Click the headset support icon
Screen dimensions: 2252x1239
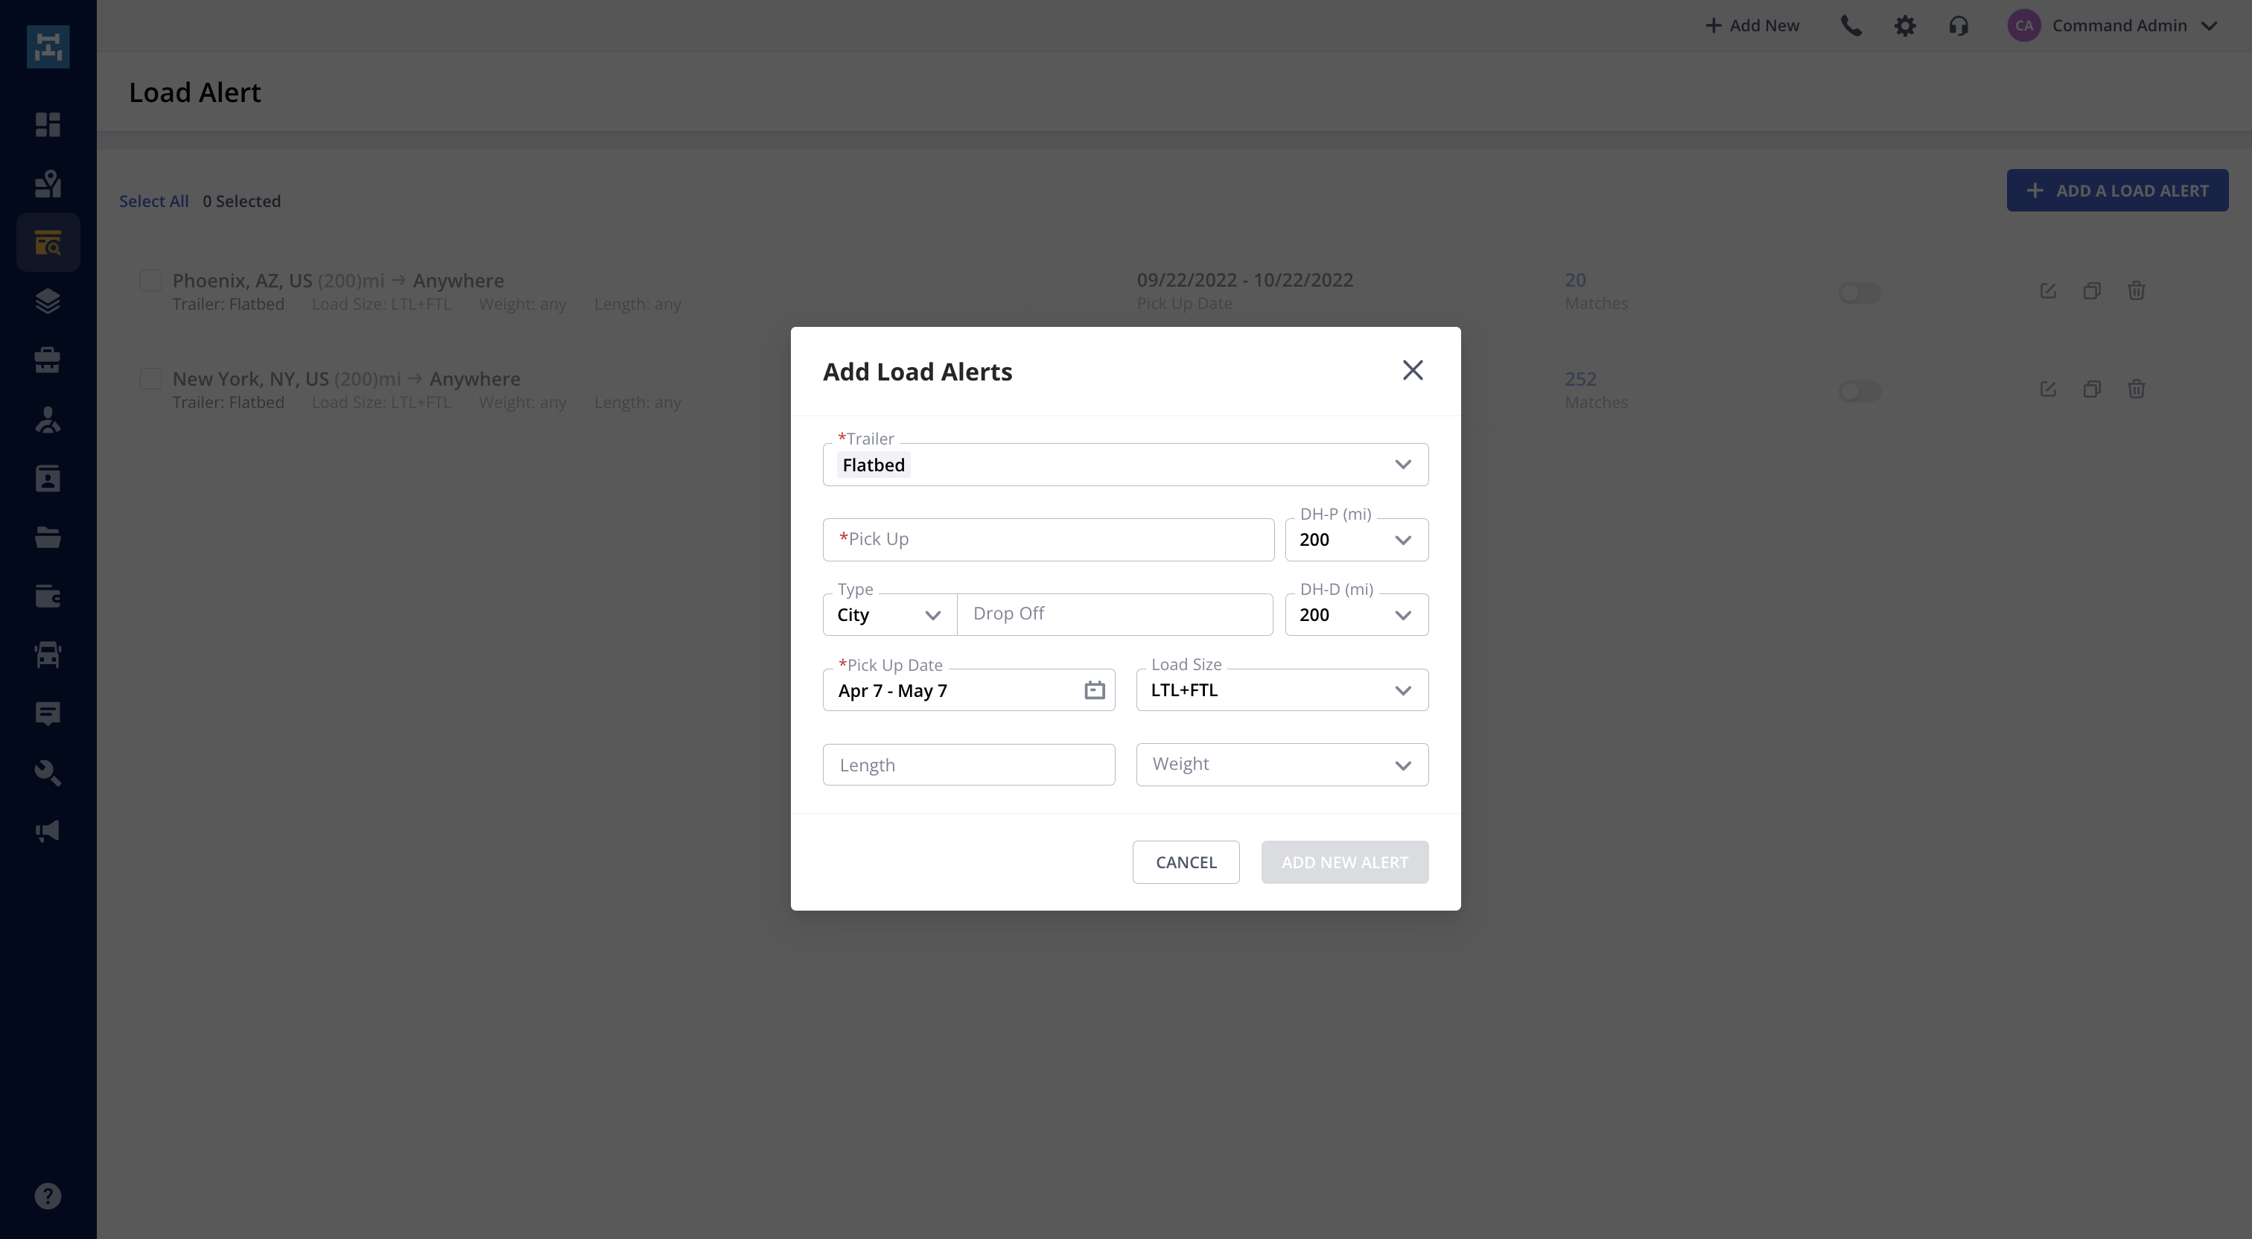pos(1959,26)
